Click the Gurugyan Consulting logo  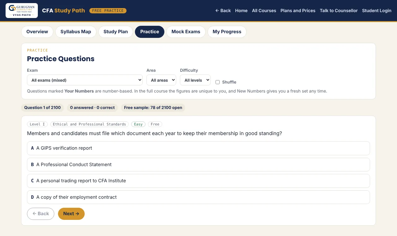(x=22, y=11)
